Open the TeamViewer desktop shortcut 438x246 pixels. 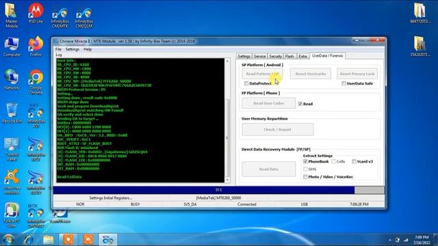coord(60,216)
